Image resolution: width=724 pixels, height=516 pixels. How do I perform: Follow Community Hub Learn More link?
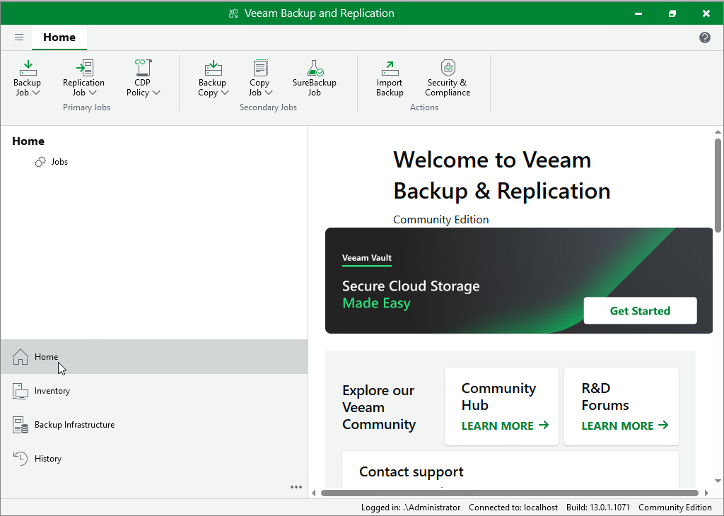click(505, 426)
